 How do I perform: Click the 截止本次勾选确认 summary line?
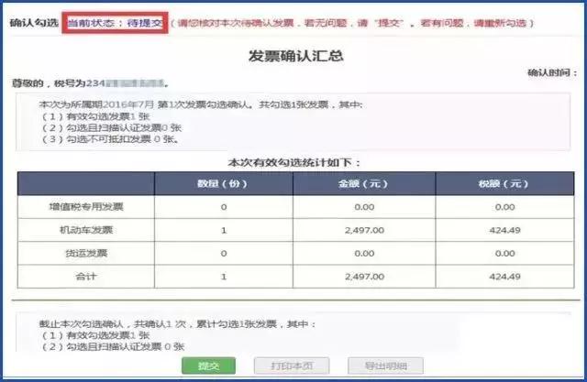point(177,323)
